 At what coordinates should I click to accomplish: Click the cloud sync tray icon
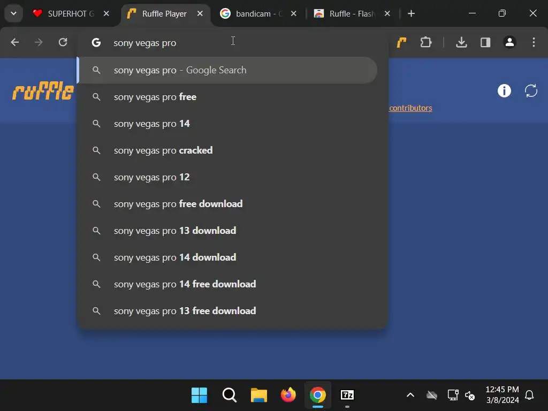[x=432, y=395]
